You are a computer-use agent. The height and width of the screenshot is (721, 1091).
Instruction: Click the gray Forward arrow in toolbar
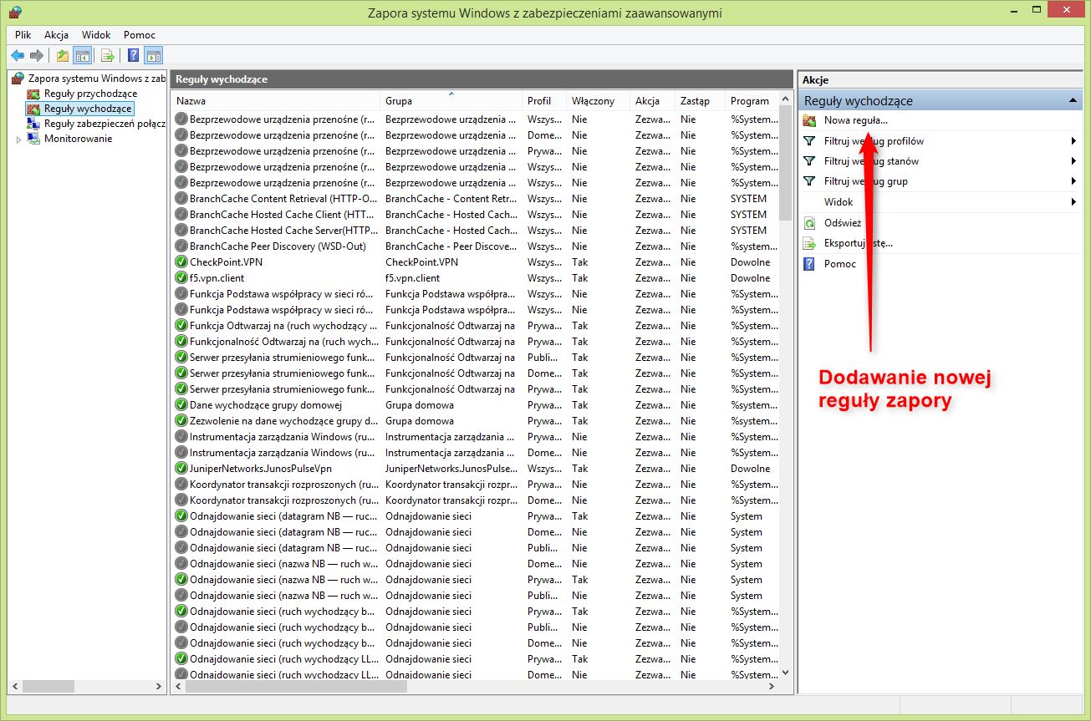(x=37, y=56)
